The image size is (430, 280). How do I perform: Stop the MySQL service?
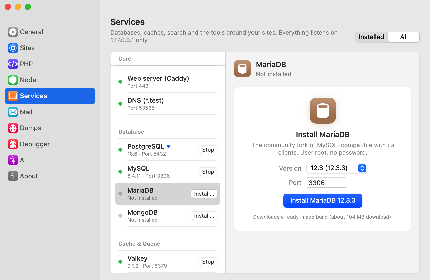(208, 172)
